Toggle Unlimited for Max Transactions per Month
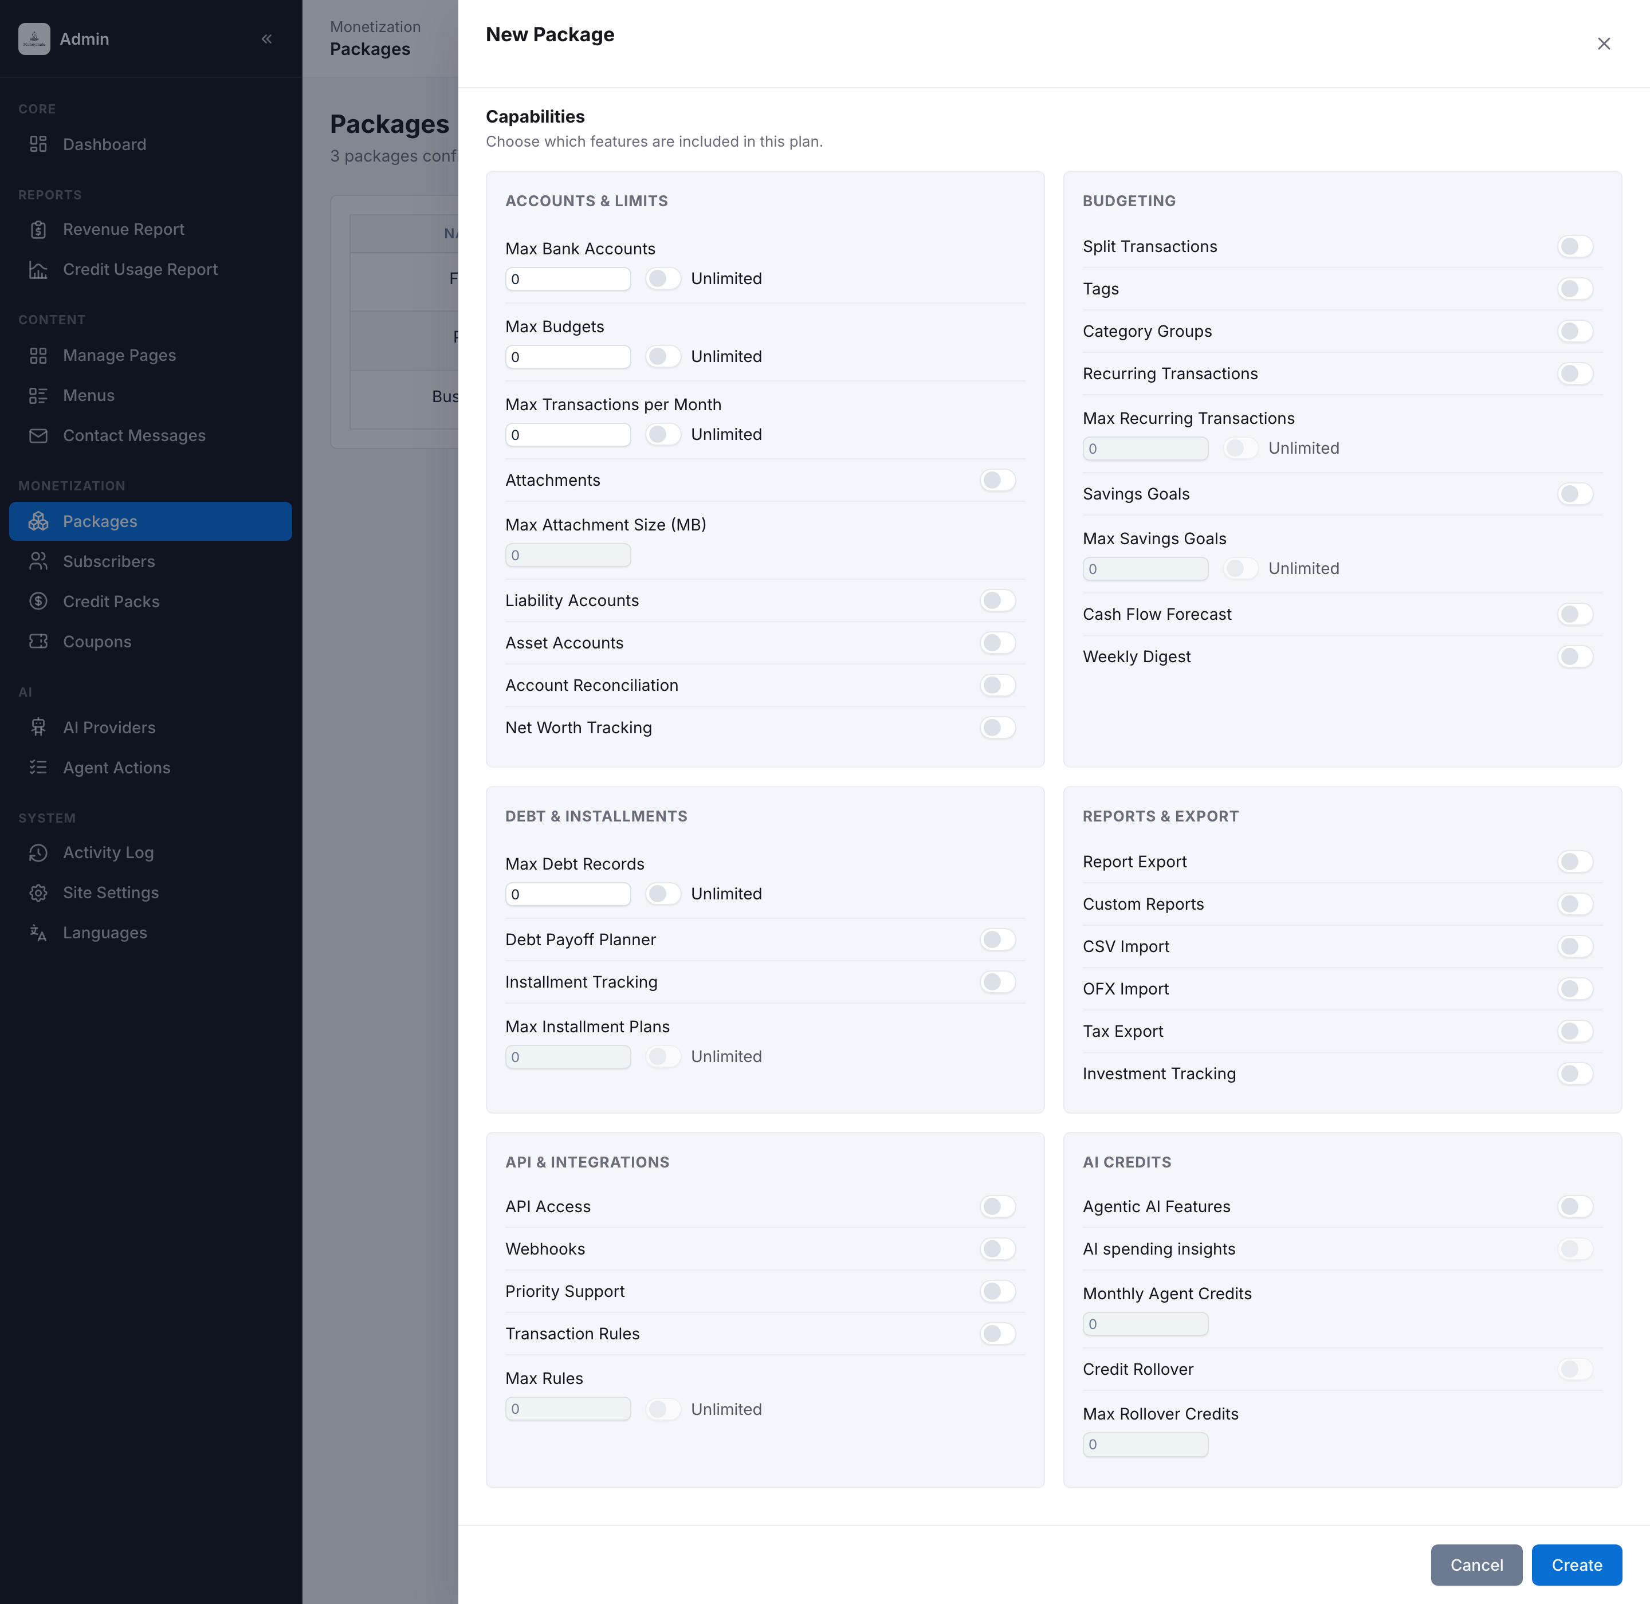1650x1604 pixels. (x=663, y=435)
